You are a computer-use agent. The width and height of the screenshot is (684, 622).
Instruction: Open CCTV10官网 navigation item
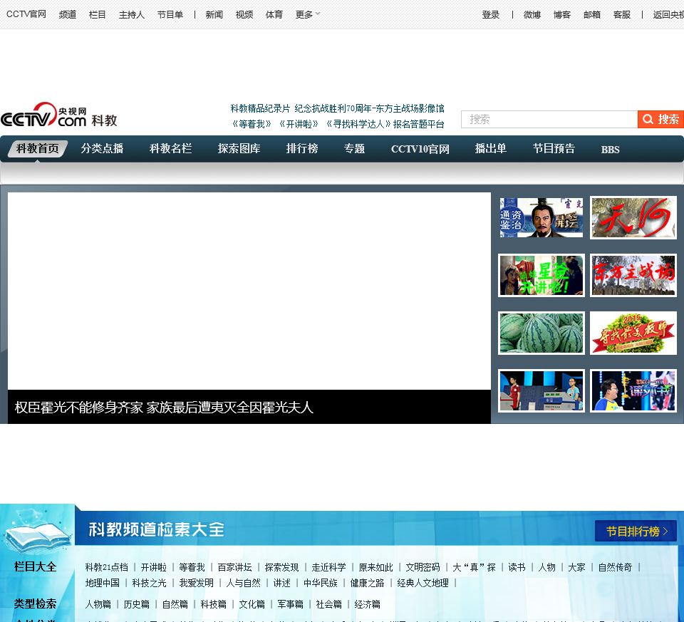coord(420,149)
